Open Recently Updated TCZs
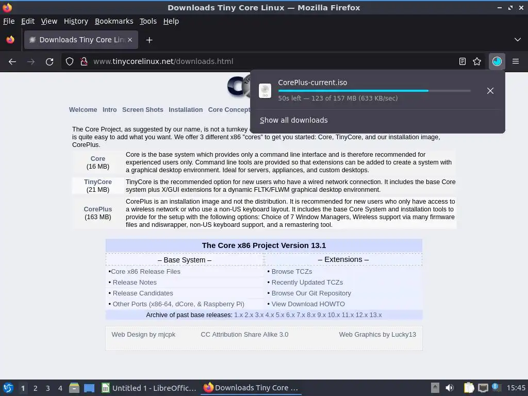 point(307,282)
